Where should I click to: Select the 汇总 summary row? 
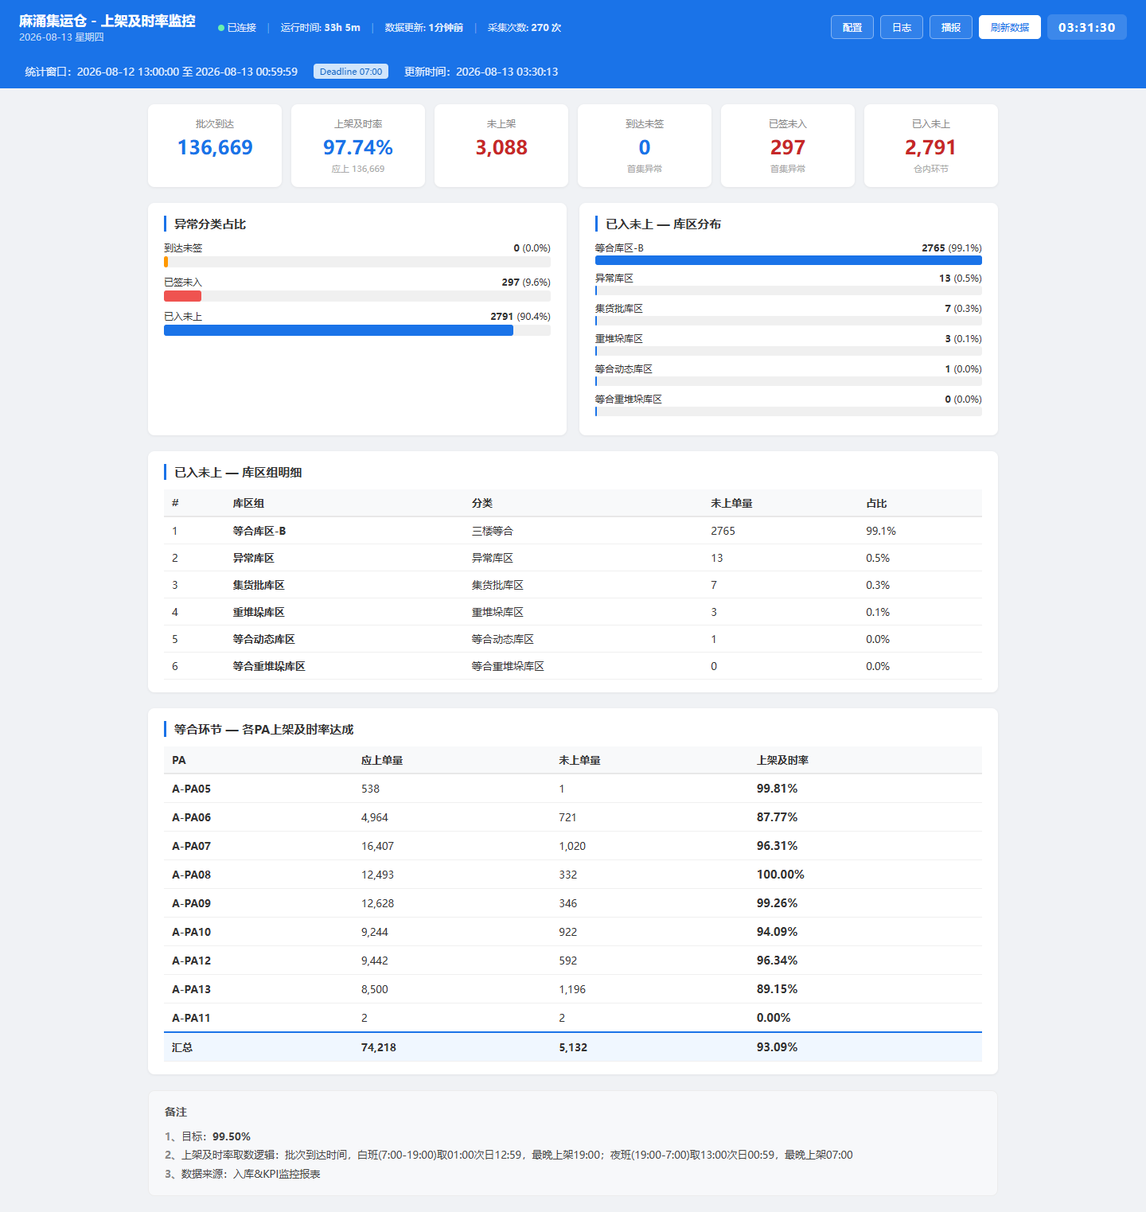click(573, 1047)
